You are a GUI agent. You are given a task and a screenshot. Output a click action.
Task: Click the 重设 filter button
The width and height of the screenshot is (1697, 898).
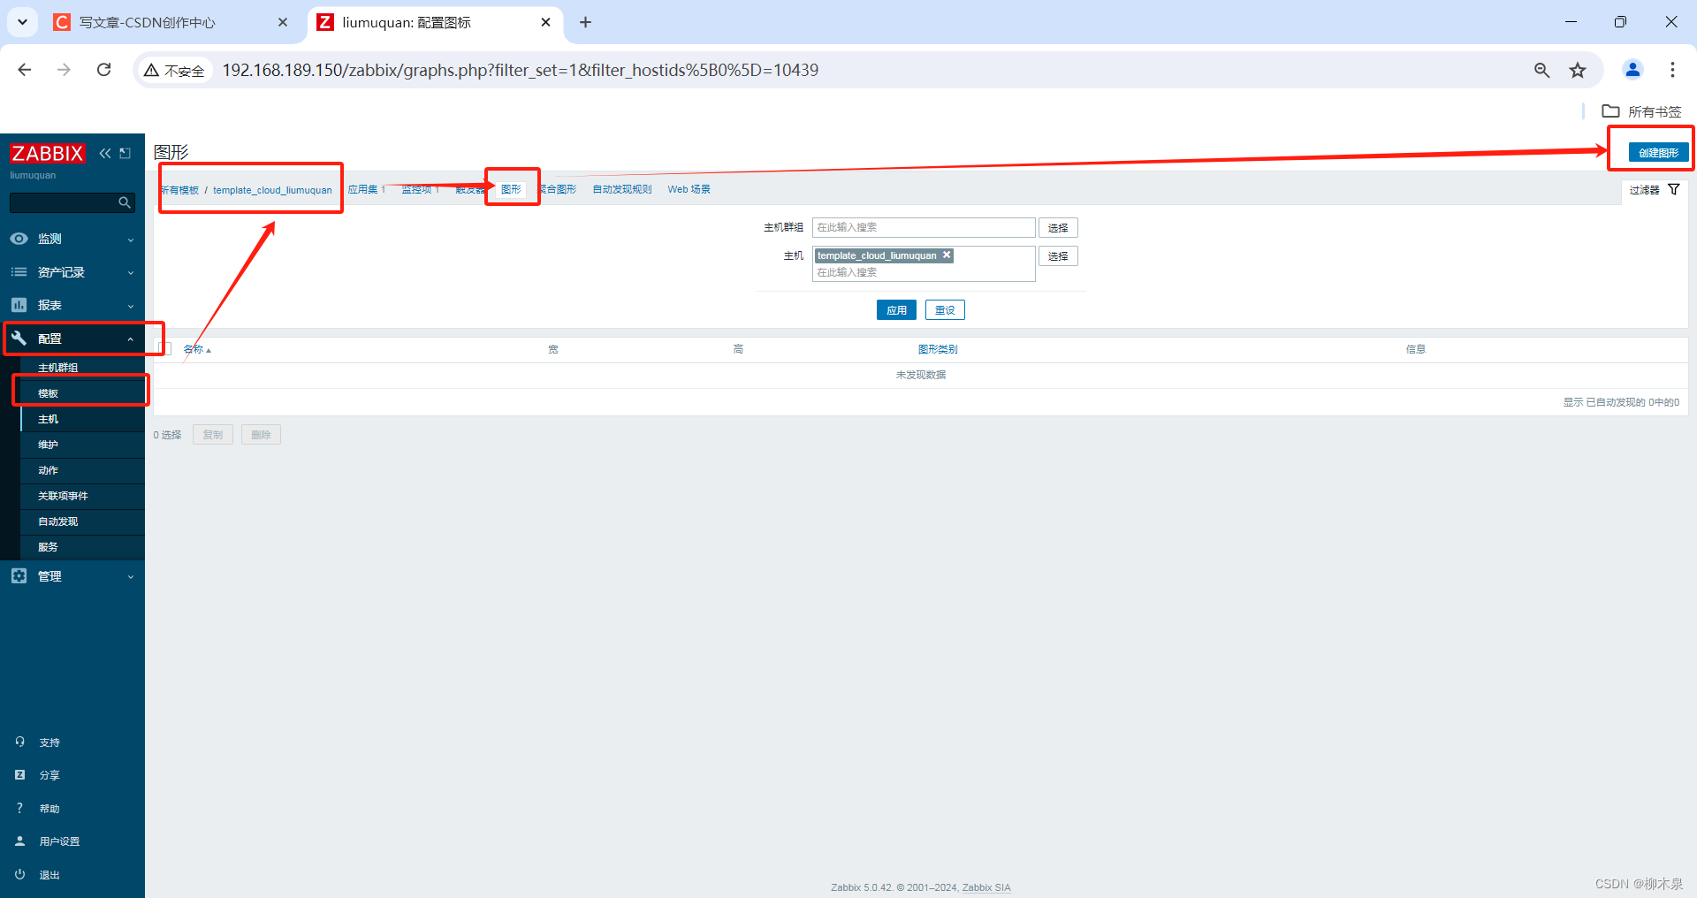click(945, 310)
